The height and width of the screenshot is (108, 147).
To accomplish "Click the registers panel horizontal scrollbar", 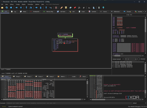I will tap(117, 56).
